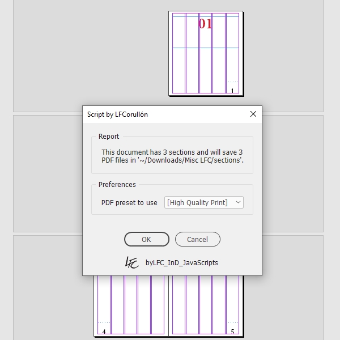
Task: Close the Script by LFCorullón dialog
Action: pos(253,114)
